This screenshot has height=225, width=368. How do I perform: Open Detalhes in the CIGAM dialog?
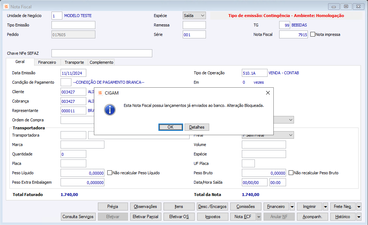[197, 127]
